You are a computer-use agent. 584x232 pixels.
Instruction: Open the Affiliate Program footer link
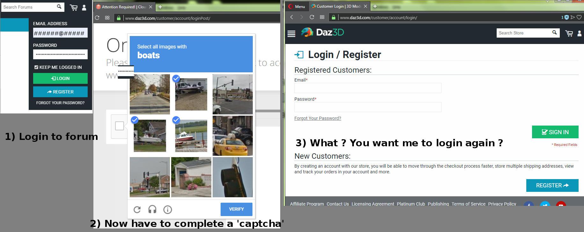pyautogui.click(x=307, y=204)
